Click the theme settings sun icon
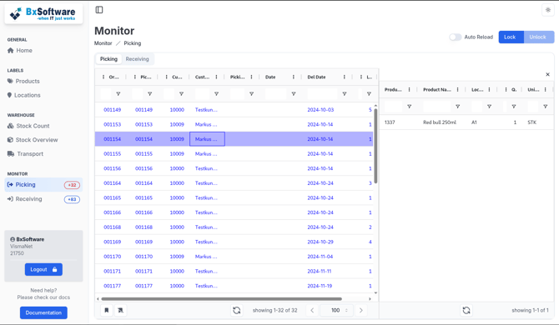Image resolution: width=559 pixels, height=325 pixels. (548, 10)
